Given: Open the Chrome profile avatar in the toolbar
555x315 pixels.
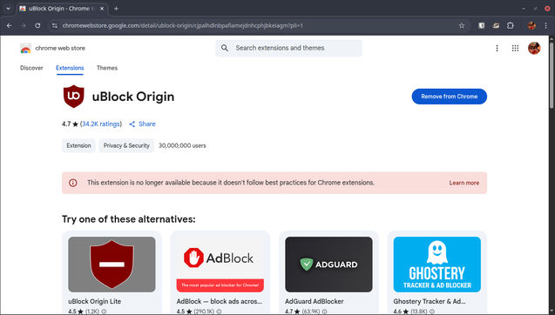Looking at the screenshot, I should [531, 25].
